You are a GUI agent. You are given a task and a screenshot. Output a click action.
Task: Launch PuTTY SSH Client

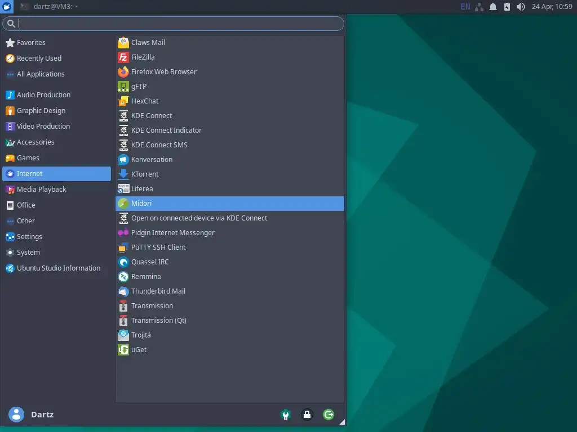(x=230, y=247)
